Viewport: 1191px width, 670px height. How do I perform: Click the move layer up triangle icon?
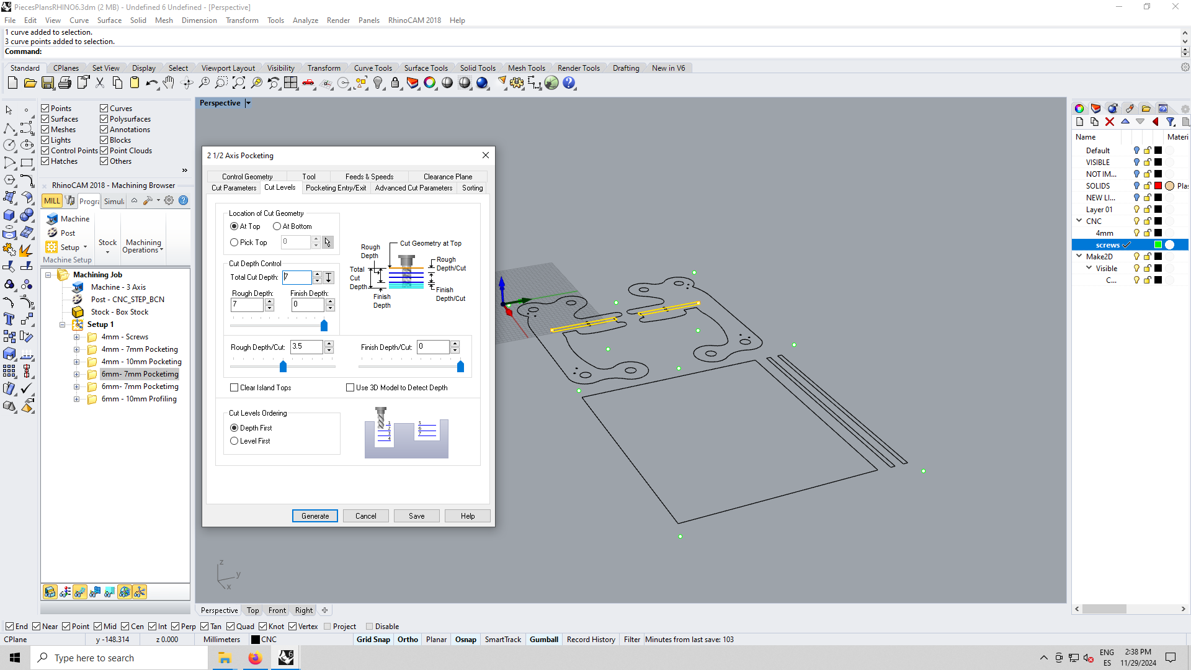(1125, 122)
